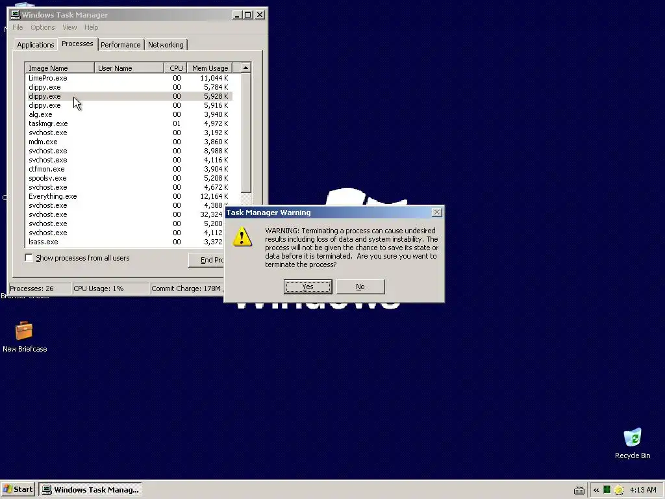Close the Windows Task Manager window
The image size is (665, 499).
pos(260,15)
